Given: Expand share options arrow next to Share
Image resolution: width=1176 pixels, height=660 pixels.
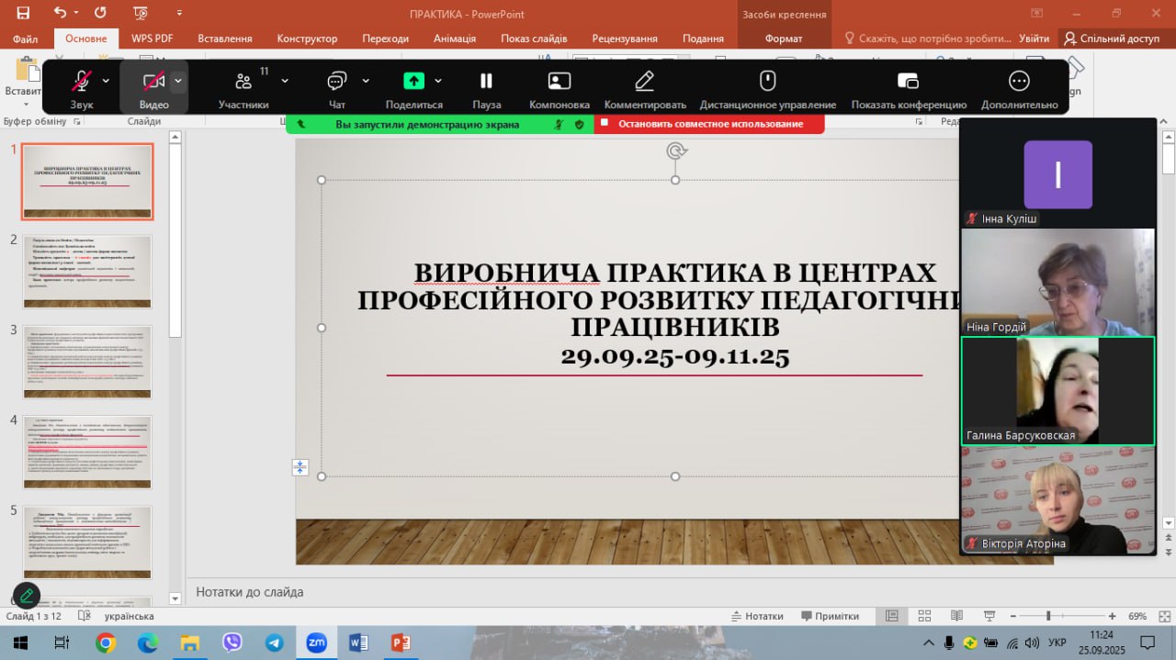Looking at the screenshot, I should pos(438,81).
